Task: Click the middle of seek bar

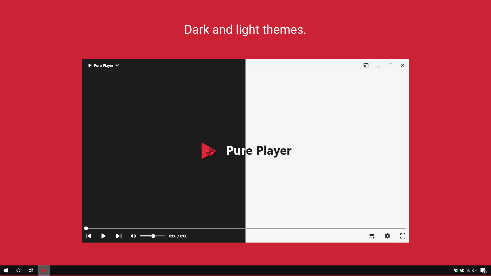Action: [245, 228]
